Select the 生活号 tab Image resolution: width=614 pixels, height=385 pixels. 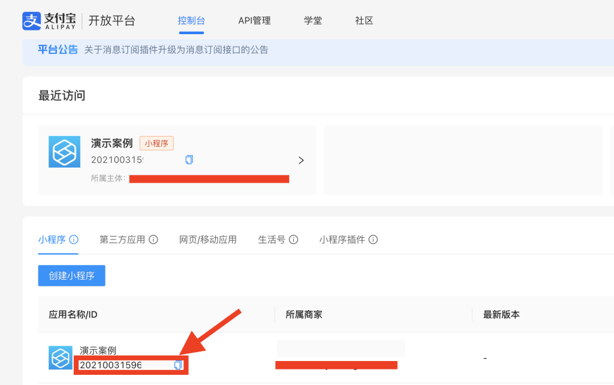click(272, 240)
